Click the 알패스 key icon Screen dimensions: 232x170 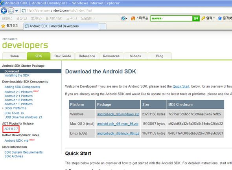click(203, 18)
